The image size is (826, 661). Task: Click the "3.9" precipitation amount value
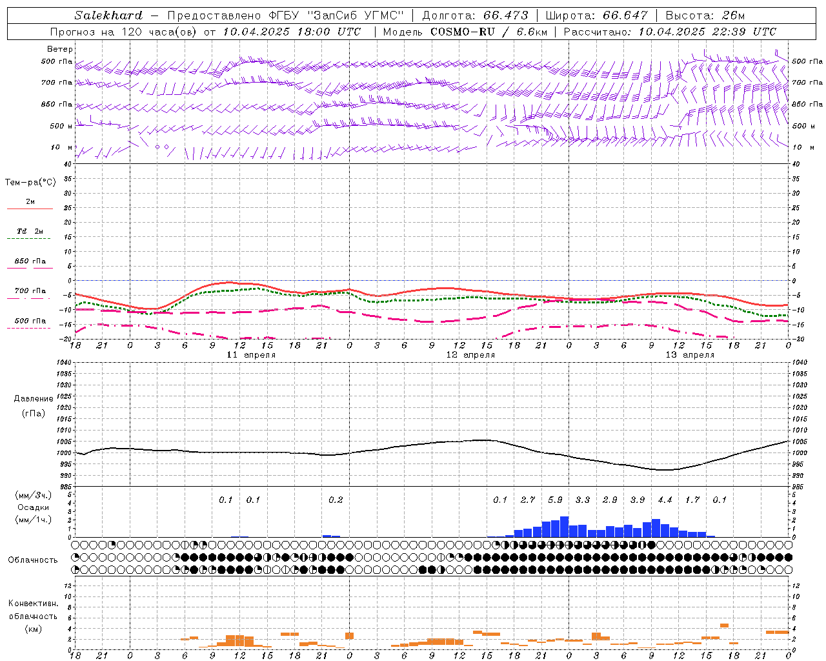[x=638, y=500]
